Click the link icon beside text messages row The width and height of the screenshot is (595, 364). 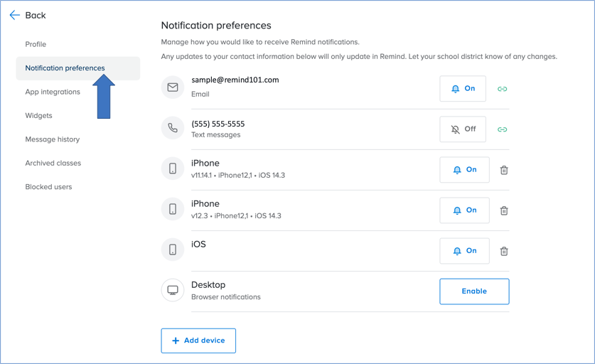click(x=502, y=129)
